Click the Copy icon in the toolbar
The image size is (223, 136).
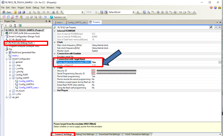(x=34, y=12)
